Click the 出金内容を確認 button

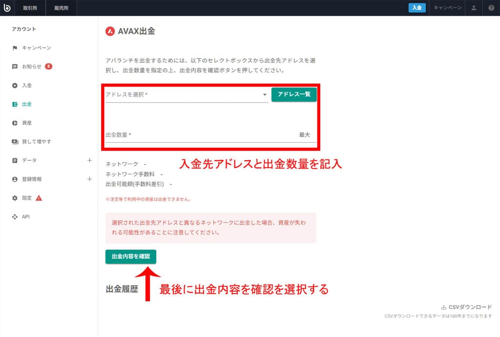point(131,256)
